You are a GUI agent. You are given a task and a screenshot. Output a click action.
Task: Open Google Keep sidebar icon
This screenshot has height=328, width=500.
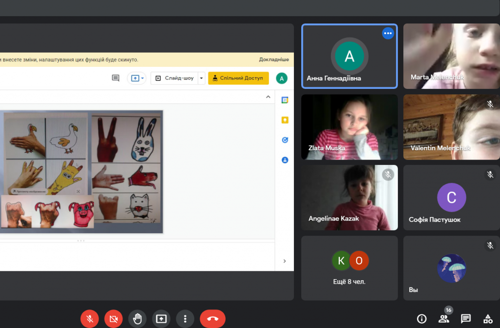pyautogui.click(x=285, y=120)
